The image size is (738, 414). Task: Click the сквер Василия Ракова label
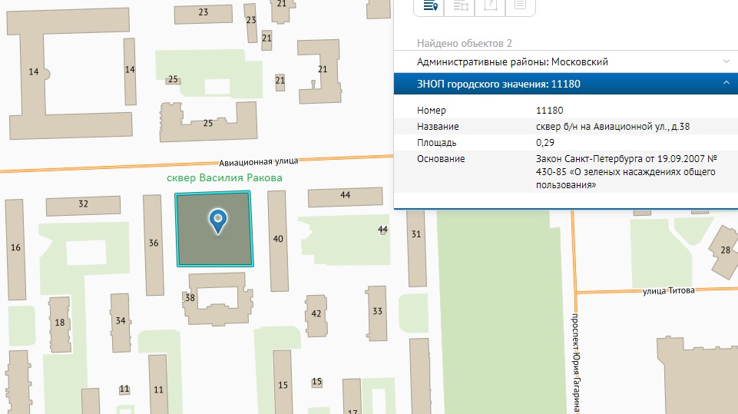click(x=224, y=178)
